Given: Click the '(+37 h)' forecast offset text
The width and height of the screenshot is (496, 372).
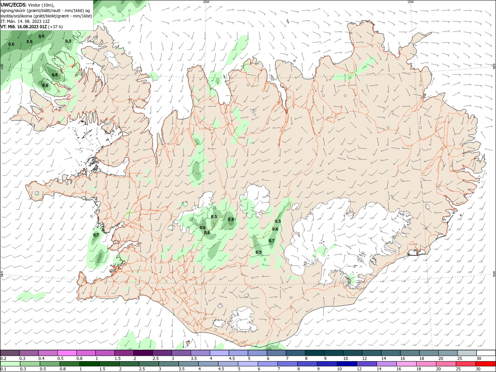Looking at the screenshot, I should [x=55, y=27].
